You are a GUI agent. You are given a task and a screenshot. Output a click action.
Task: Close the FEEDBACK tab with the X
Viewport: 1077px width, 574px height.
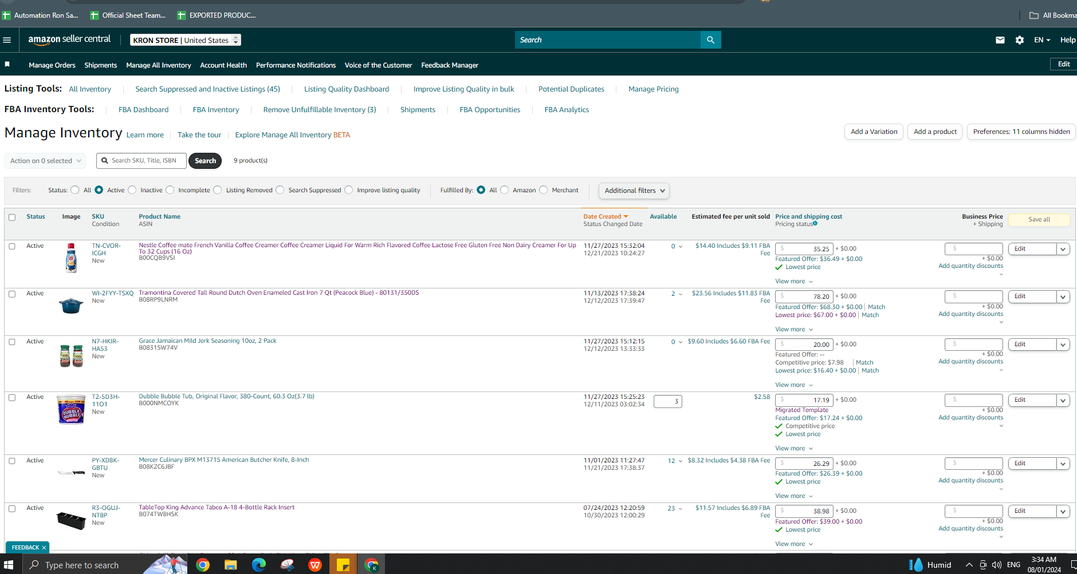click(44, 548)
